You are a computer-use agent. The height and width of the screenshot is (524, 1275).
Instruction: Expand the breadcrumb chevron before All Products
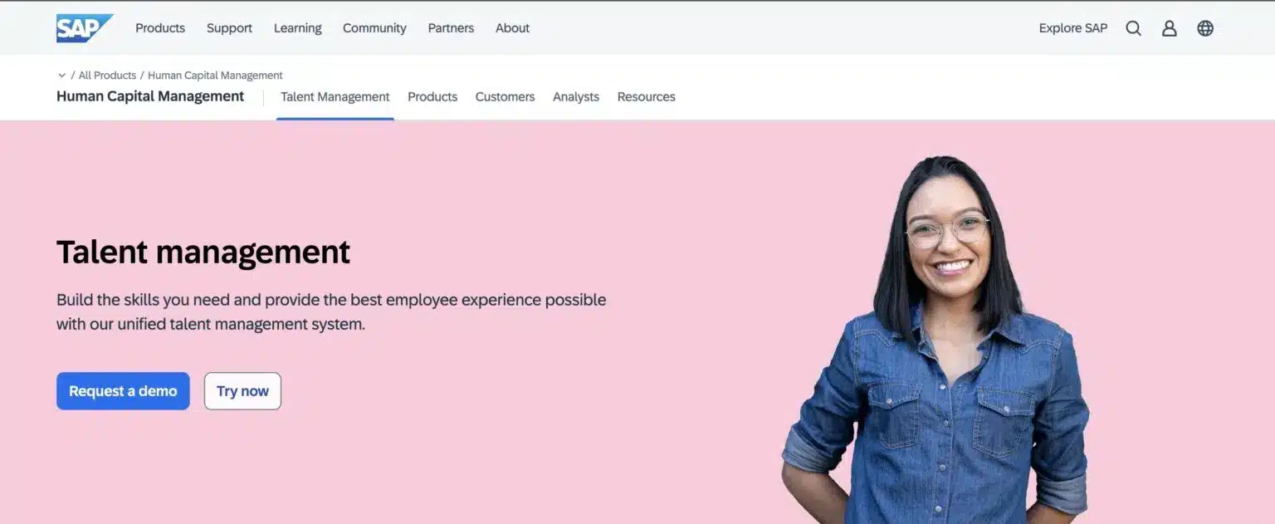tap(61, 76)
